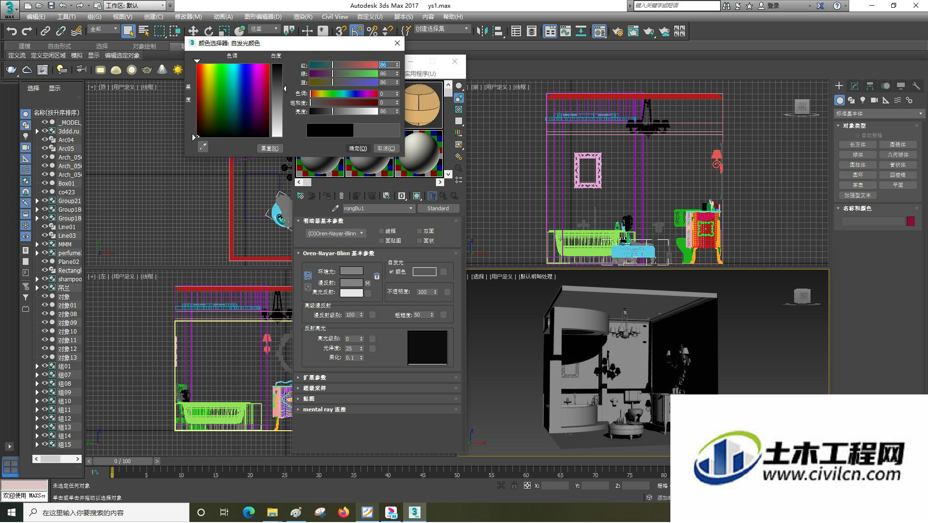Click Show Shaded Material in Viewport icon
Image resolution: width=928 pixels, height=523 pixels.
(417, 196)
